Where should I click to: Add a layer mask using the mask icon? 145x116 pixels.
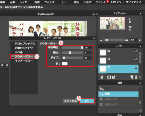(109, 77)
